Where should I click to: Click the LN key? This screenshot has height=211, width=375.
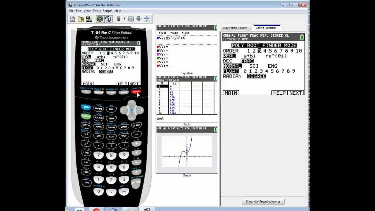click(86, 162)
